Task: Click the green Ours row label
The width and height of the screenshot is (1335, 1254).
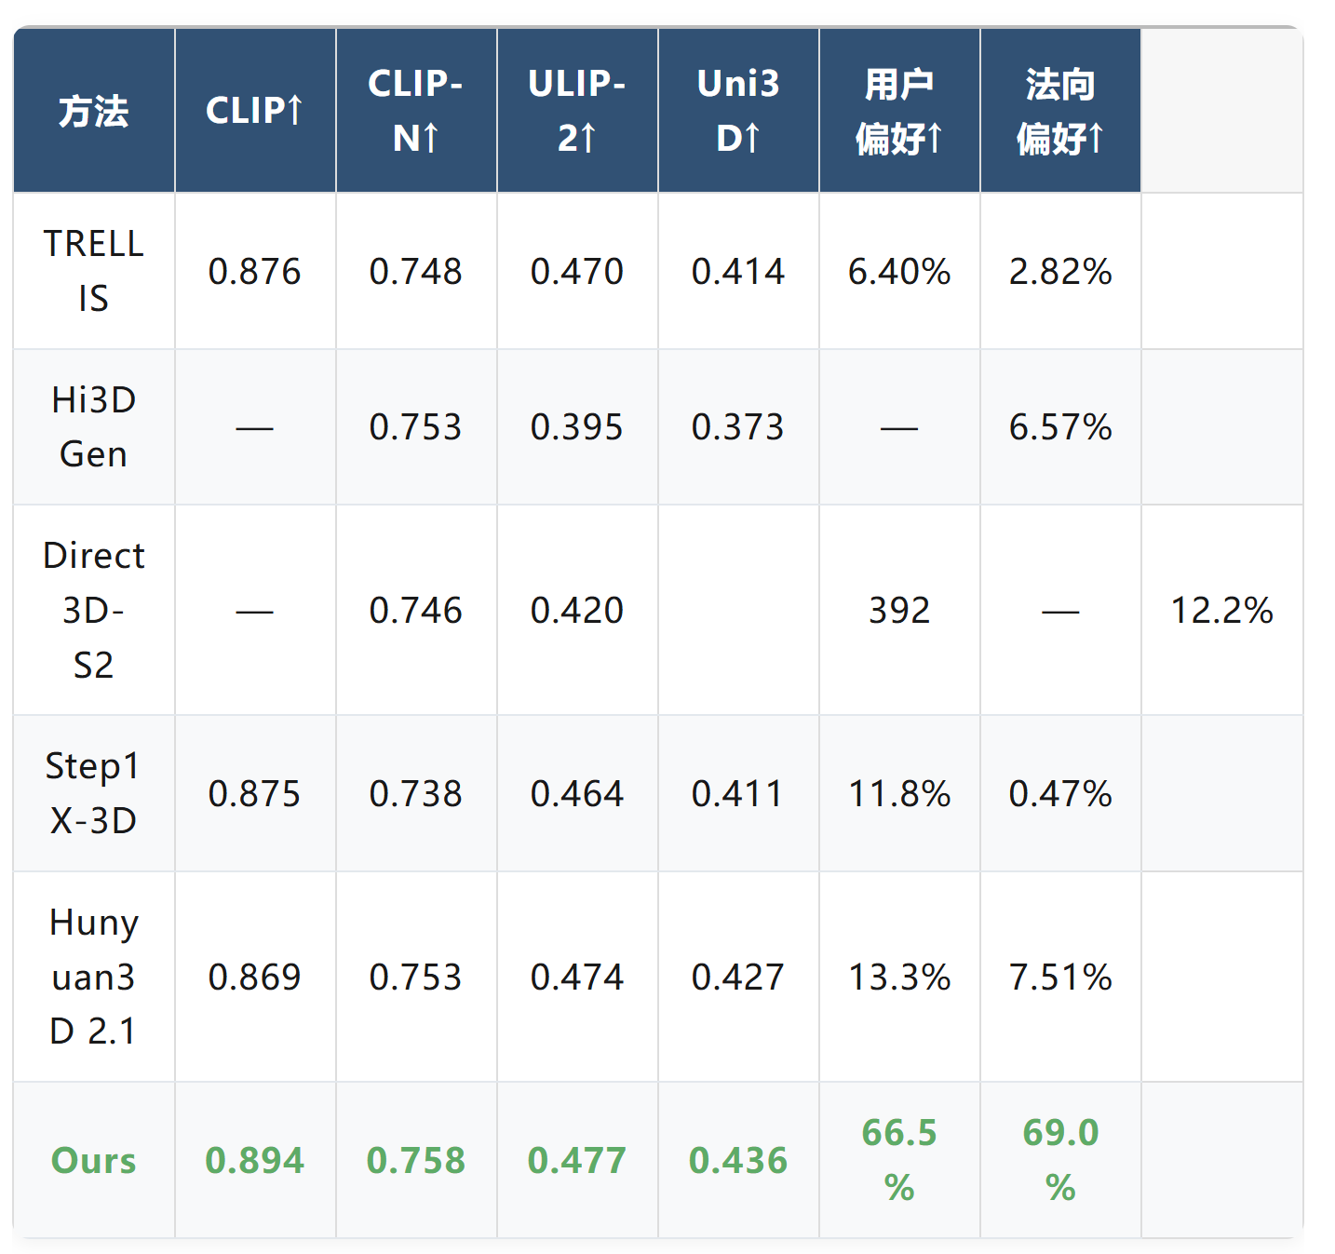Action: pos(94,1160)
